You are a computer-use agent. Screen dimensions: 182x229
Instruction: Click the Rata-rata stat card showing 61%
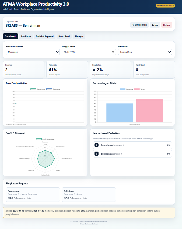67,70
